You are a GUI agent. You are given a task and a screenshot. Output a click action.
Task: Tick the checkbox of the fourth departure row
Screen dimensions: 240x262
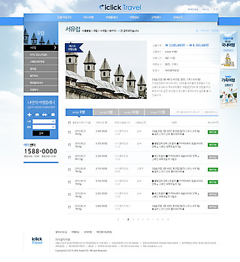pyautogui.click(x=70, y=170)
